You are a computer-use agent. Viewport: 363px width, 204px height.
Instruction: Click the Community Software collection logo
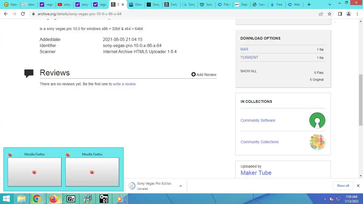317,120
